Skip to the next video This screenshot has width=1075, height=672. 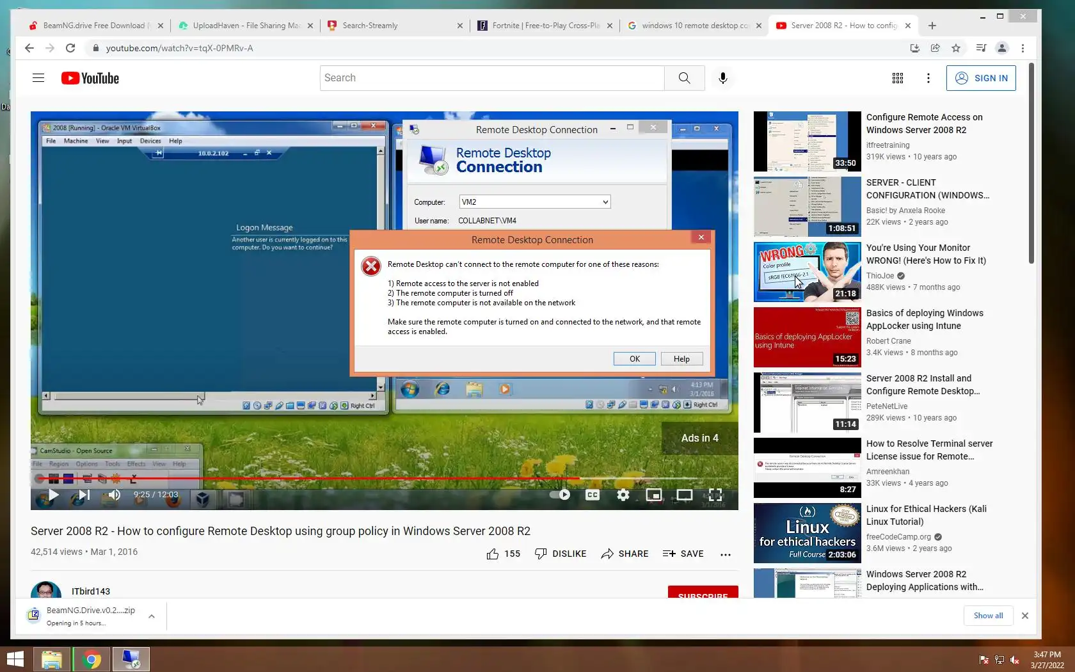click(x=84, y=495)
